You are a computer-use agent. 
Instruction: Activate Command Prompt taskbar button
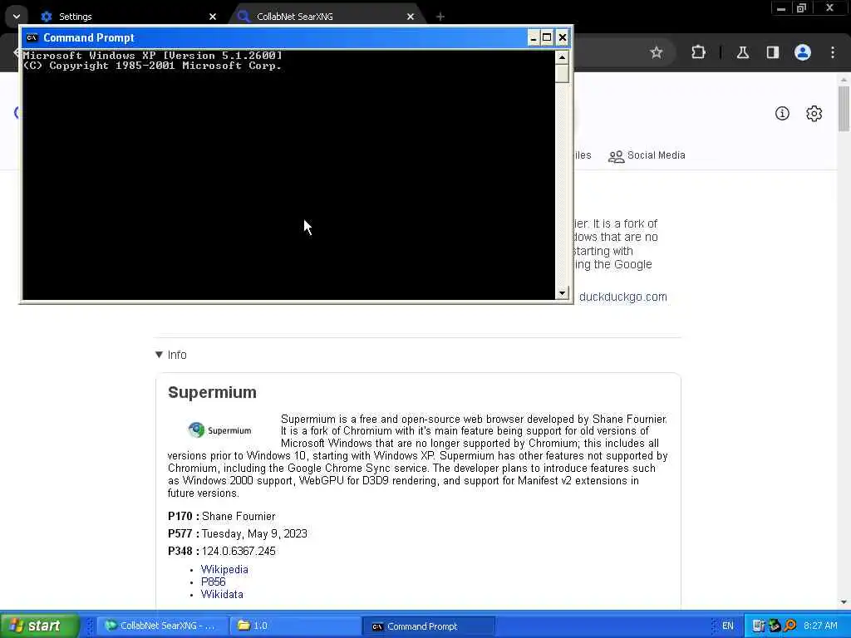pos(429,626)
